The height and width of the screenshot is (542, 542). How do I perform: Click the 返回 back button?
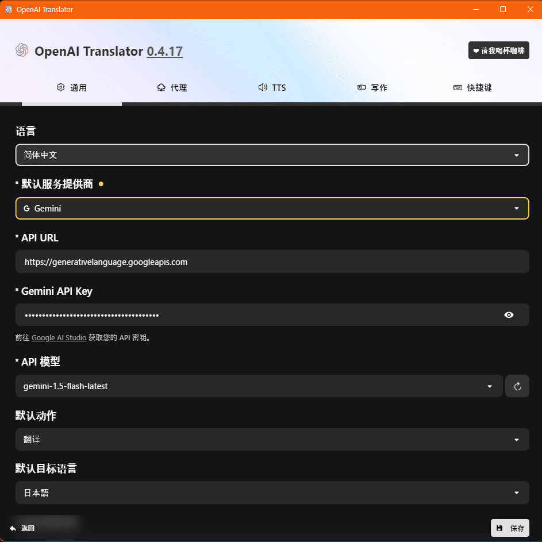[22, 528]
